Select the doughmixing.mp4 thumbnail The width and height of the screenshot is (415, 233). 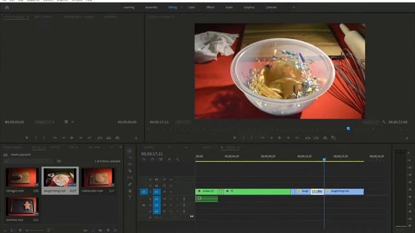(x=60, y=177)
